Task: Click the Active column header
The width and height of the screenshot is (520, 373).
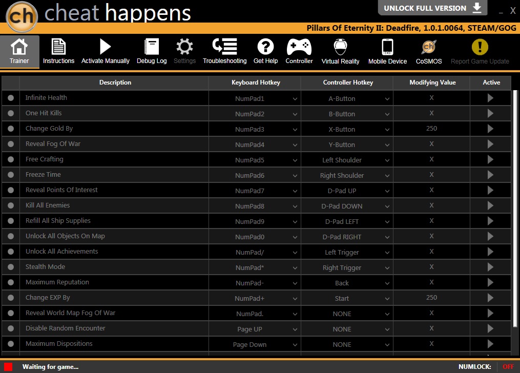Action: (x=491, y=82)
